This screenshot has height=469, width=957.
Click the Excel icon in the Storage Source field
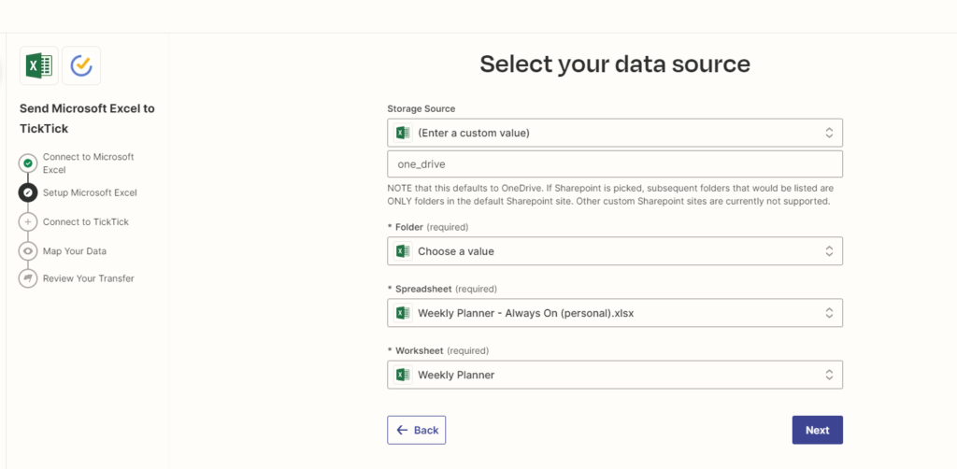tap(402, 133)
